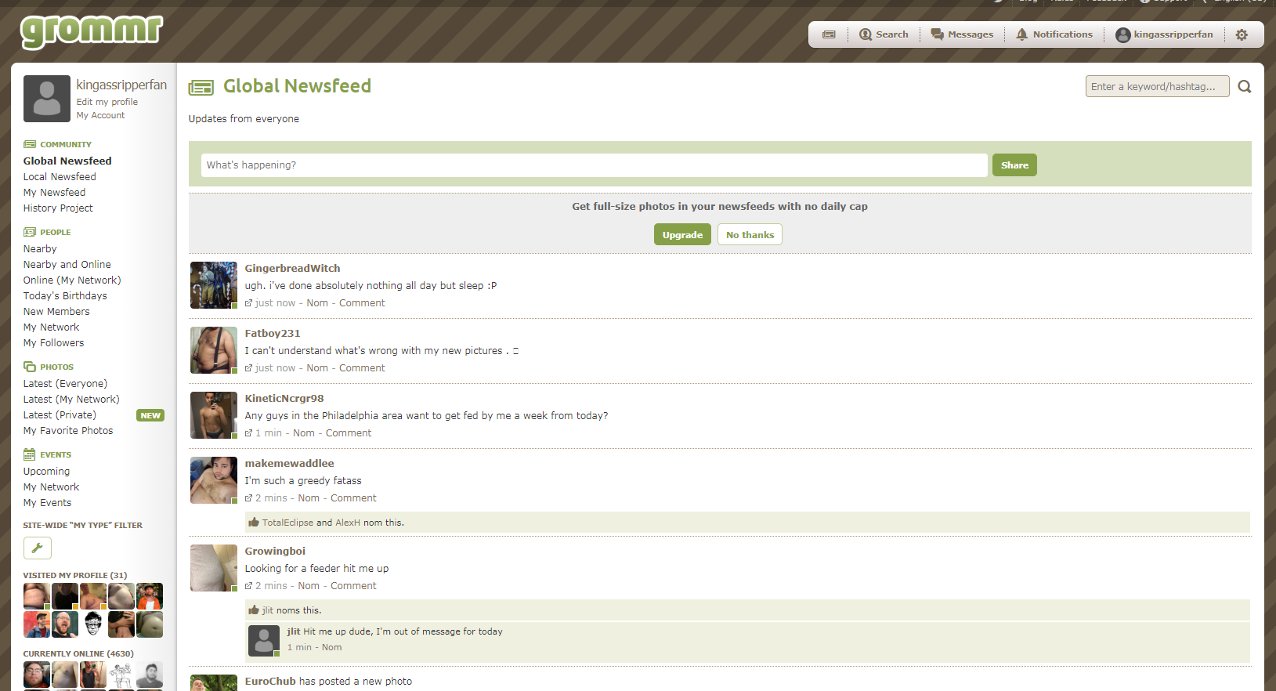Comment on KineticNcrgr98's post
Viewport: 1276px width, 691px height.
[x=349, y=433]
